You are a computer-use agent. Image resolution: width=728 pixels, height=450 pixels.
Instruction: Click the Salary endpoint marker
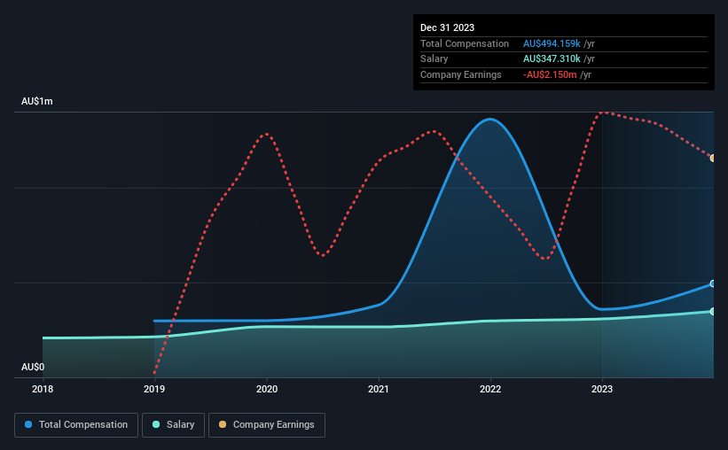(713, 311)
